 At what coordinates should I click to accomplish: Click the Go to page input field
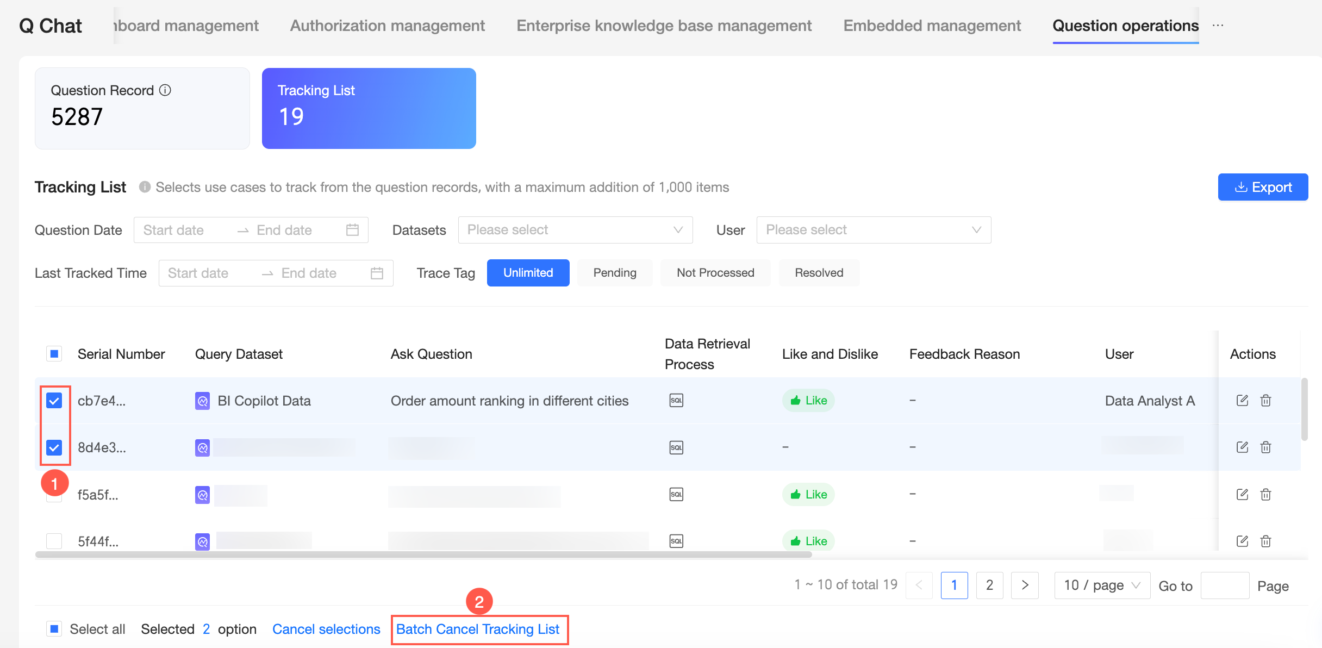(x=1225, y=585)
